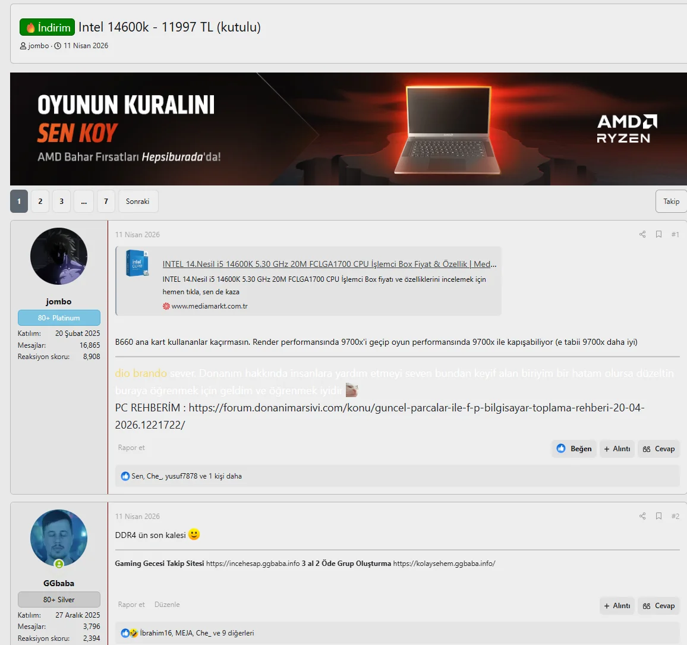This screenshot has height=645, width=687.
Task: Open GGbaba's avatar image
Action: (59, 537)
